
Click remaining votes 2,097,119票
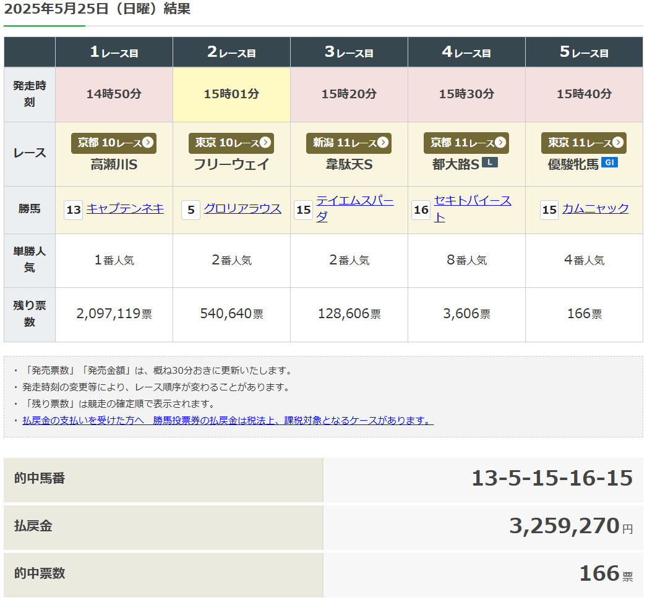point(114,314)
